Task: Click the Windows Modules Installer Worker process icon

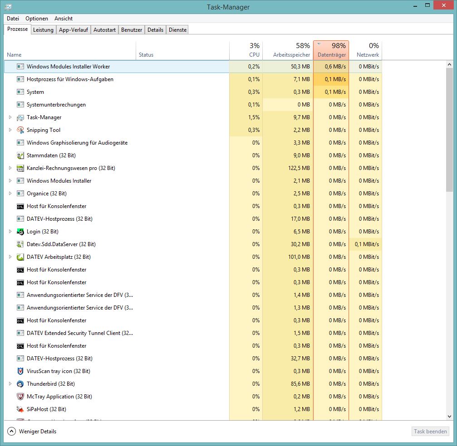Action: tap(20, 67)
